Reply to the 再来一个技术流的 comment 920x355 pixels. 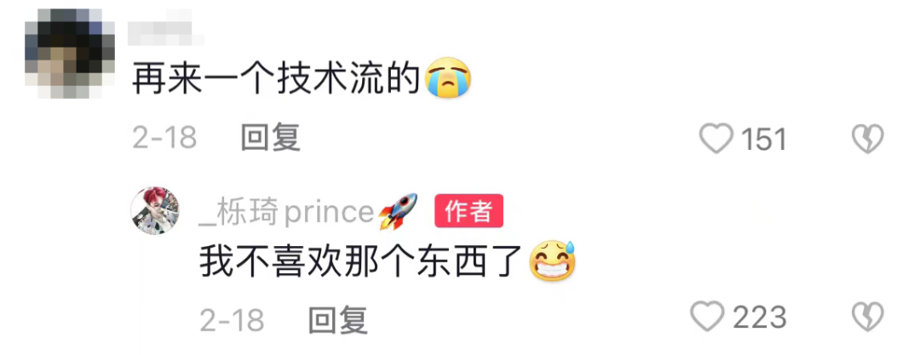[x=271, y=139]
